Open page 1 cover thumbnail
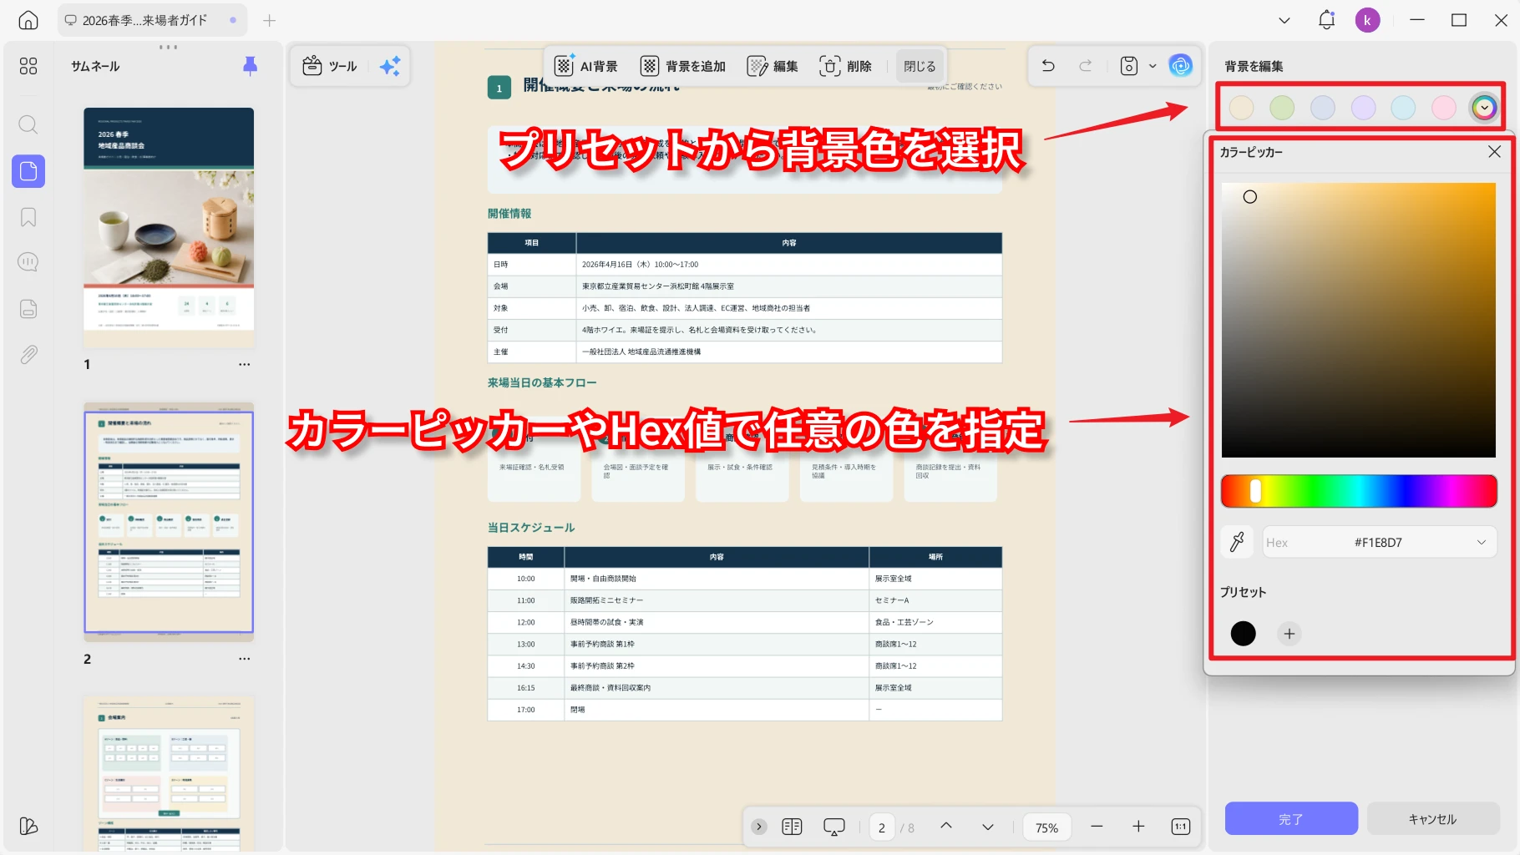 point(169,227)
